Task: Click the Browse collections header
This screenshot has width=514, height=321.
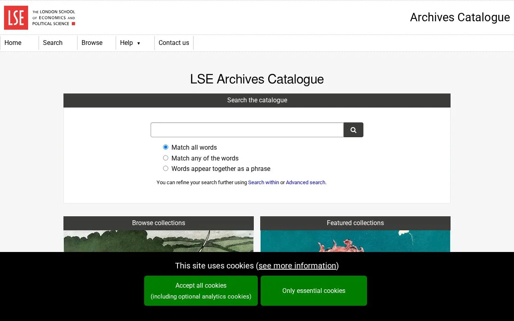Action: coord(159,223)
